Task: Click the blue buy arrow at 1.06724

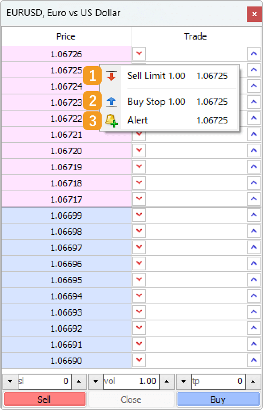Action: [x=254, y=86]
